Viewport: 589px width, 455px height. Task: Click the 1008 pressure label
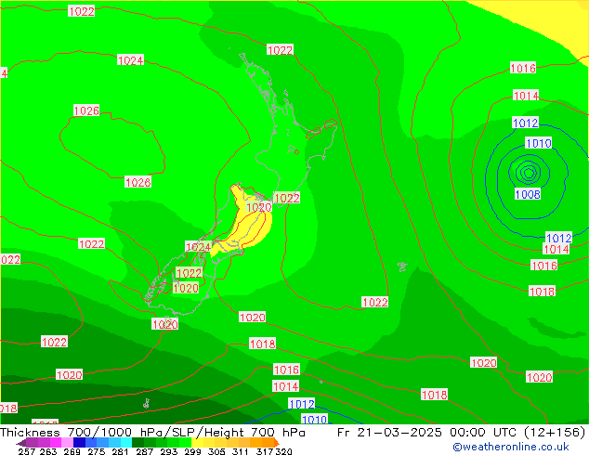pos(528,194)
